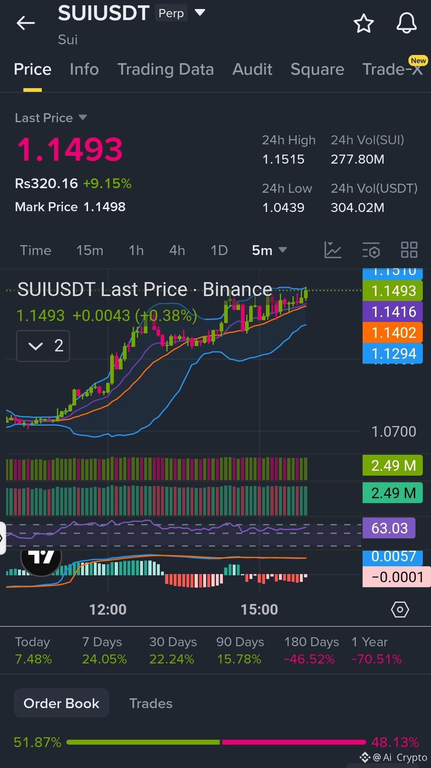The image size is (431, 768).
Task: Click the blue 1.1294 axis label
Action: [x=392, y=353]
